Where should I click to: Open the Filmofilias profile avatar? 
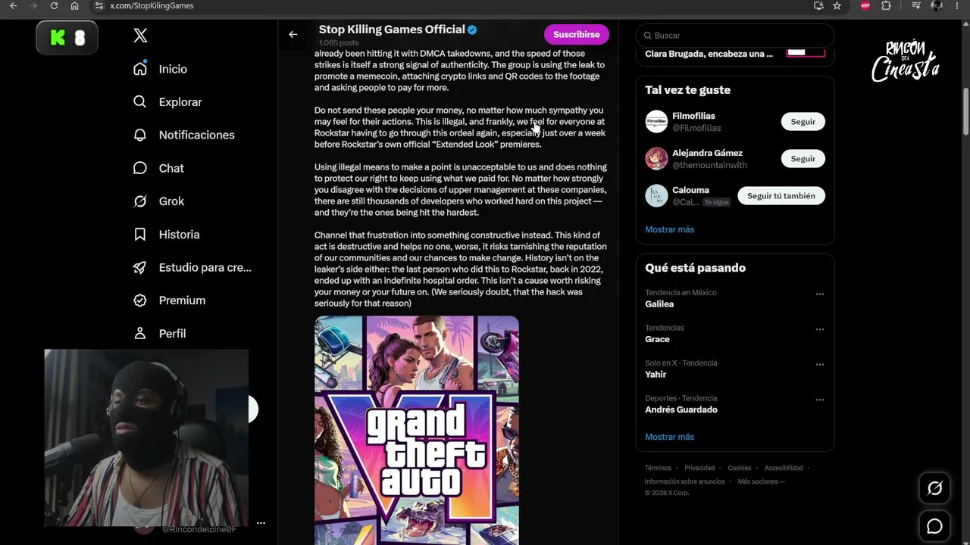[x=656, y=122]
